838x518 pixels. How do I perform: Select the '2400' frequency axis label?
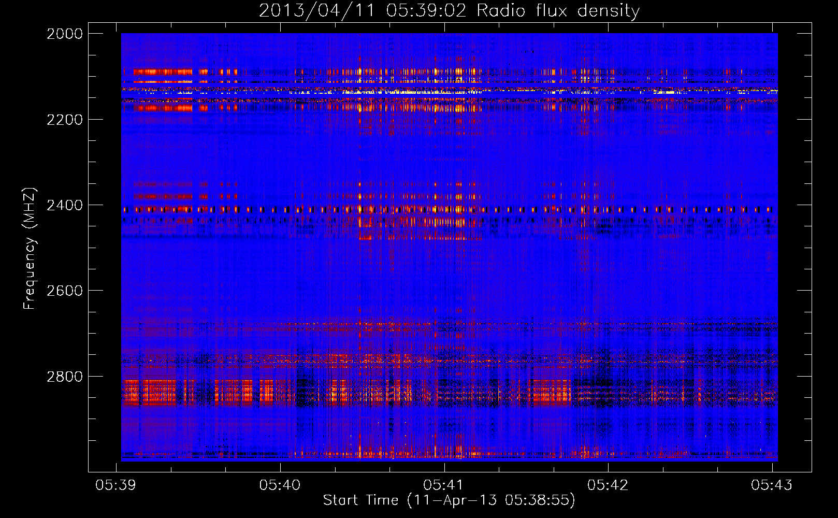tap(65, 205)
